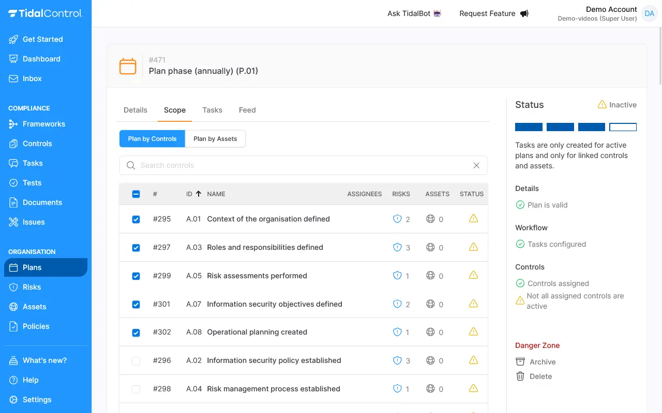Viewport: 662px width, 413px height.
Task: Click the first filled status progress segment
Action: tap(529, 127)
